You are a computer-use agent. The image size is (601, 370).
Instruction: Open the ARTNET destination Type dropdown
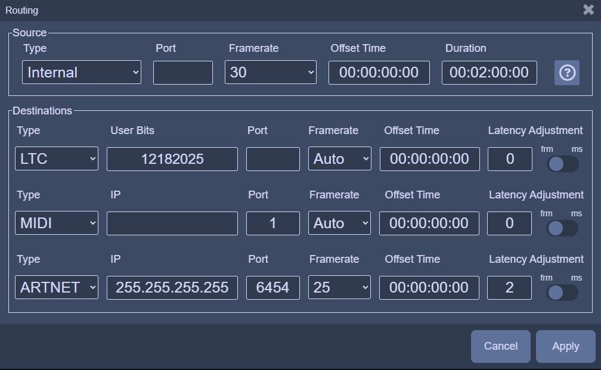57,288
